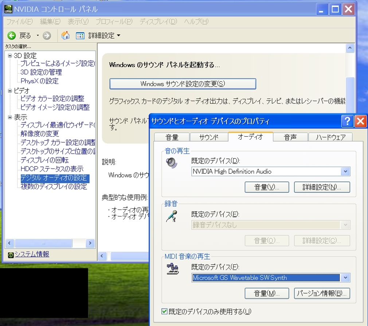The height and width of the screenshot is (326, 368).
Task: Click the task tree horizontal scrollbar thumb
Action: click(43, 243)
